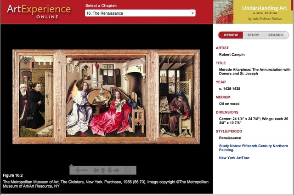294x195 pixels.
Task: Zoom out with the minus icon
Action: coord(85,171)
